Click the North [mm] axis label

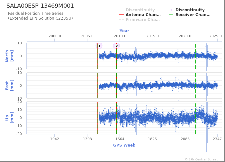[9, 56]
